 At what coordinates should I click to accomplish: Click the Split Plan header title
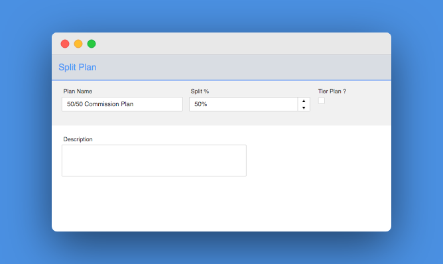[78, 67]
